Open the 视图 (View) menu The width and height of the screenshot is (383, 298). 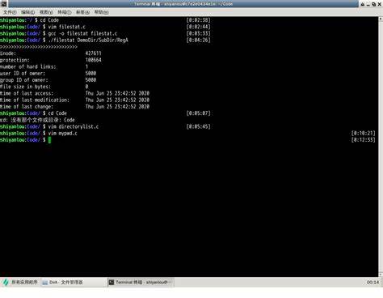tap(46, 12)
